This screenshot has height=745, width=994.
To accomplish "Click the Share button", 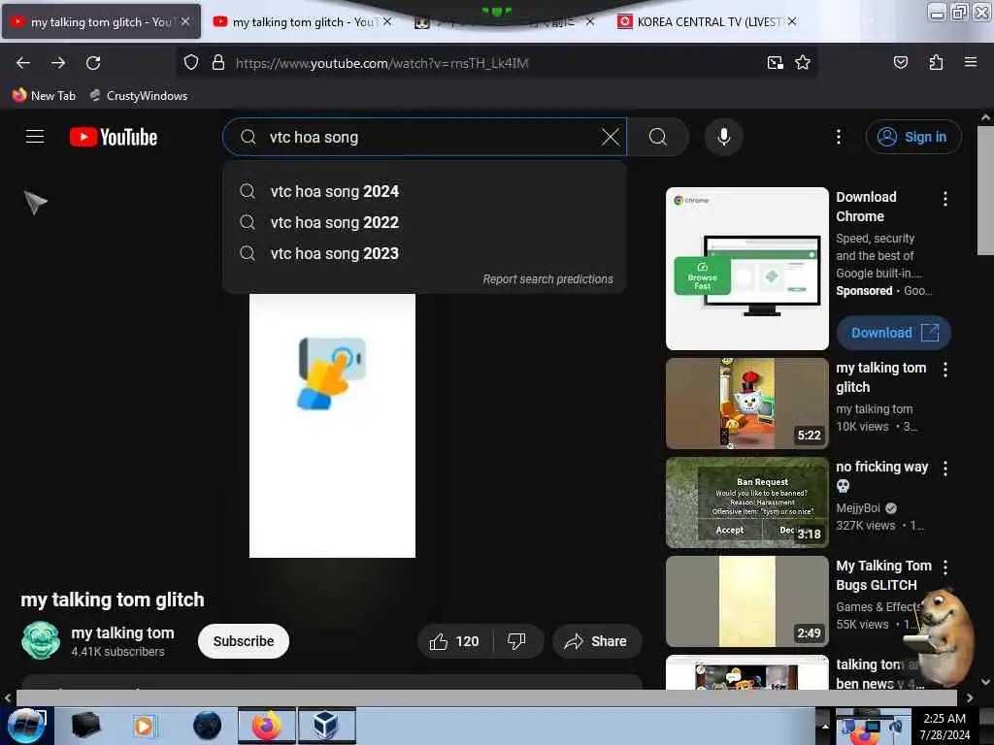I will (x=597, y=641).
